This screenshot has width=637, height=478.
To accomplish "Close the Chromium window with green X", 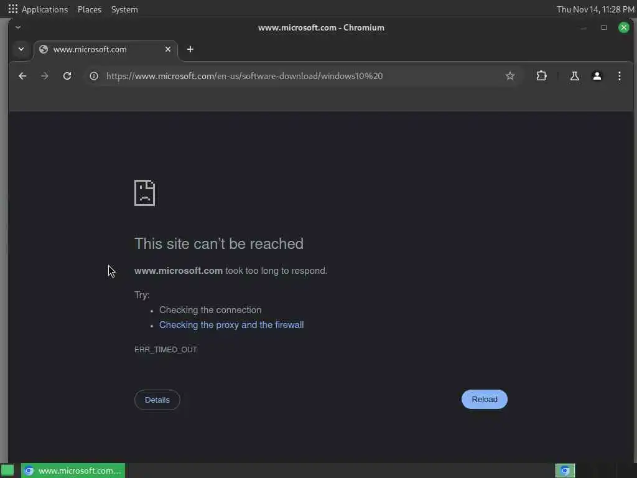I will [623, 27].
